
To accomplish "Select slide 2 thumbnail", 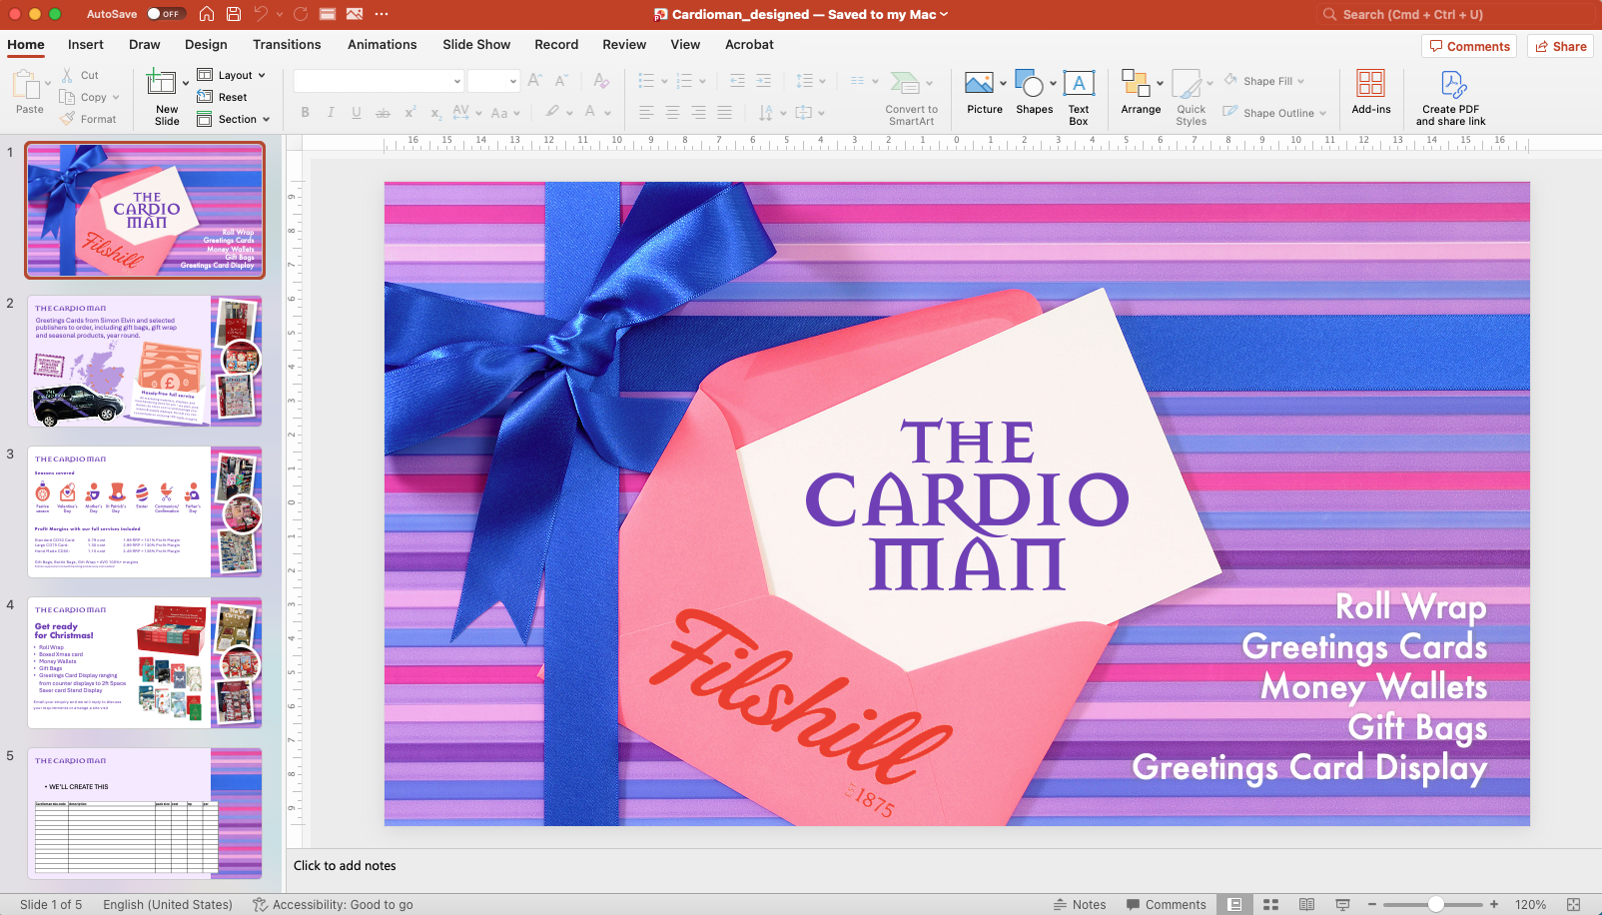I will (x=145, y=361).
